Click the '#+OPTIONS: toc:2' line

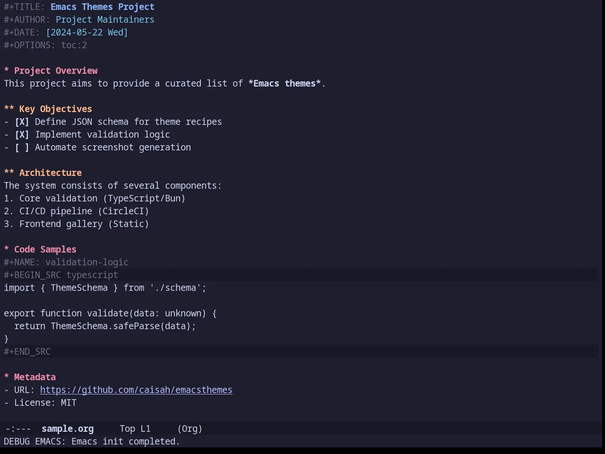[45, 45]
